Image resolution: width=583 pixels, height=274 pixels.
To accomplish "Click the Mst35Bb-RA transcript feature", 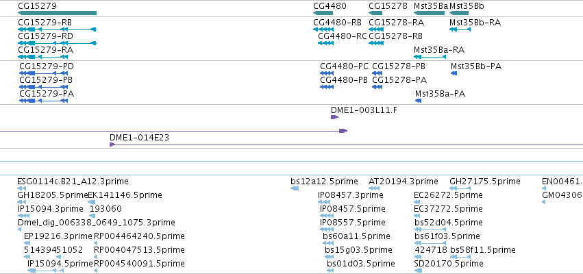I will coord(460,29).
